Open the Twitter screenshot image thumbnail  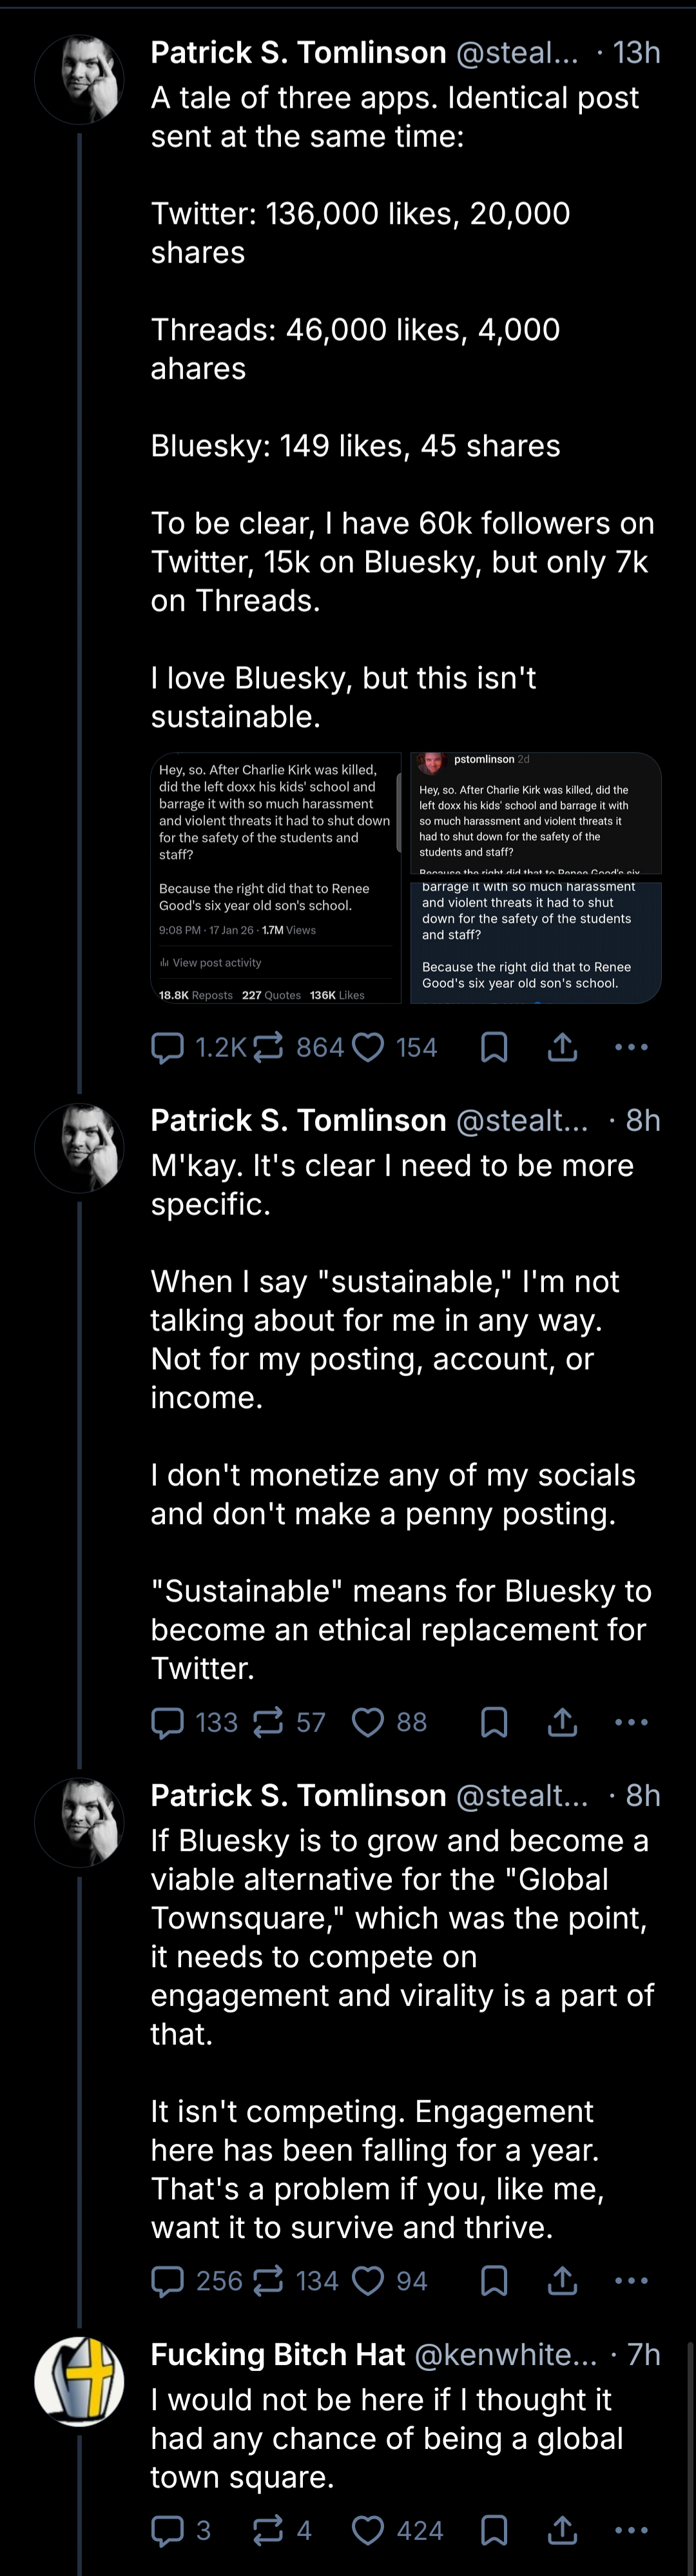(x=275, y=878)
